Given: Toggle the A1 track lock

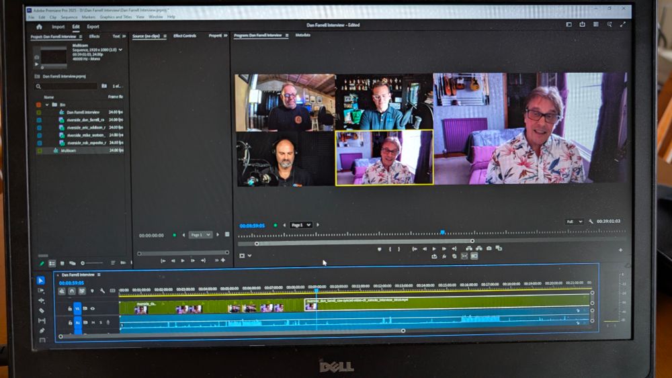Looking at the screenshot, I should [71, 322].
